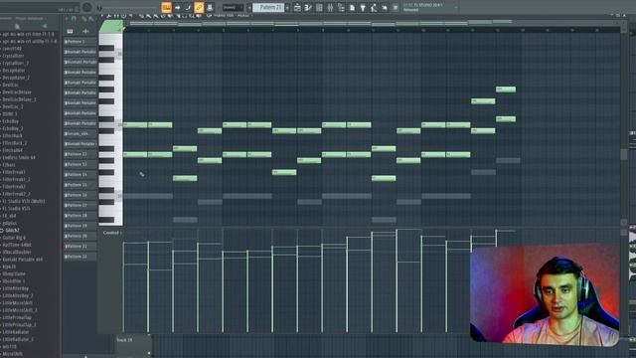This screenshot has width=636, height=358.
Task: Open the snap selector box in the toolbar
Action: (233, 7)
